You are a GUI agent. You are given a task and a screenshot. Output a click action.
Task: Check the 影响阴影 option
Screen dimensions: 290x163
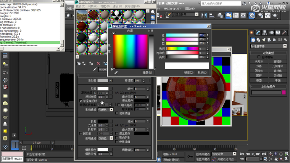coord(117,137)
